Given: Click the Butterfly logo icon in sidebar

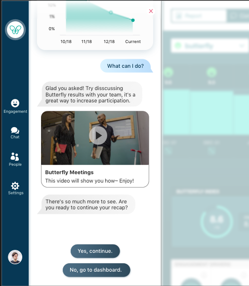Looking at the screenshot, I should tap(15, 30).
